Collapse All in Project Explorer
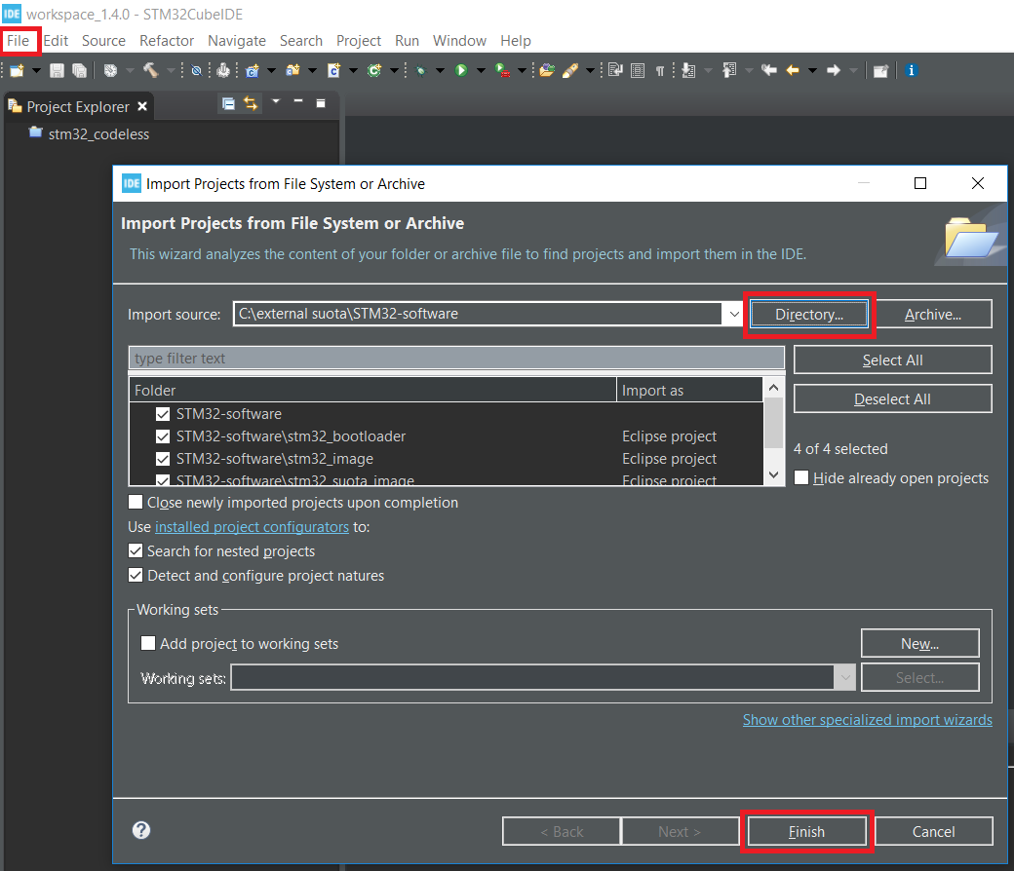 pyautogui.click(x=228, y=103)
